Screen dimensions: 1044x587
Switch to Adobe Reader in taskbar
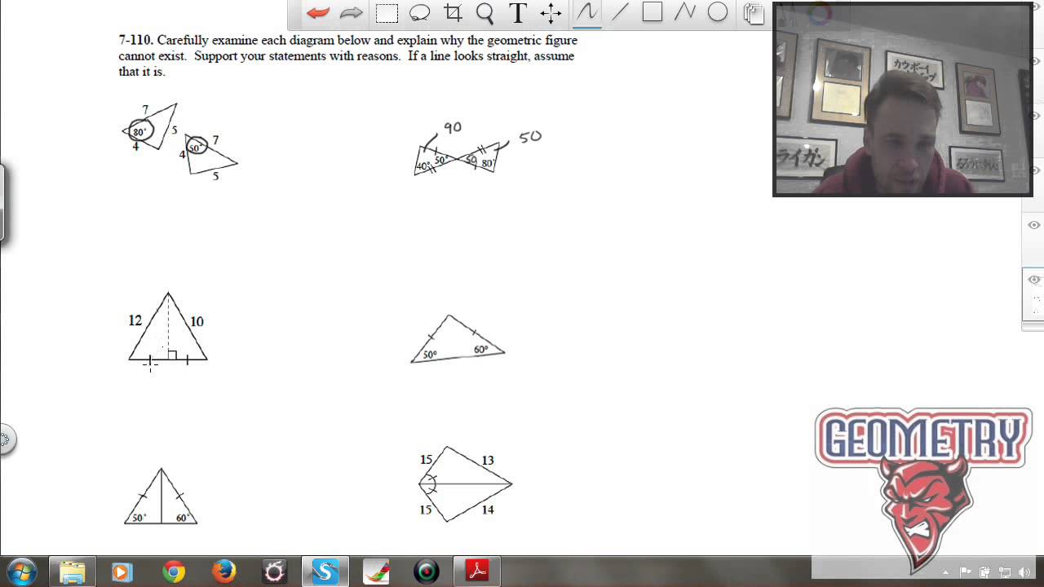477,572
